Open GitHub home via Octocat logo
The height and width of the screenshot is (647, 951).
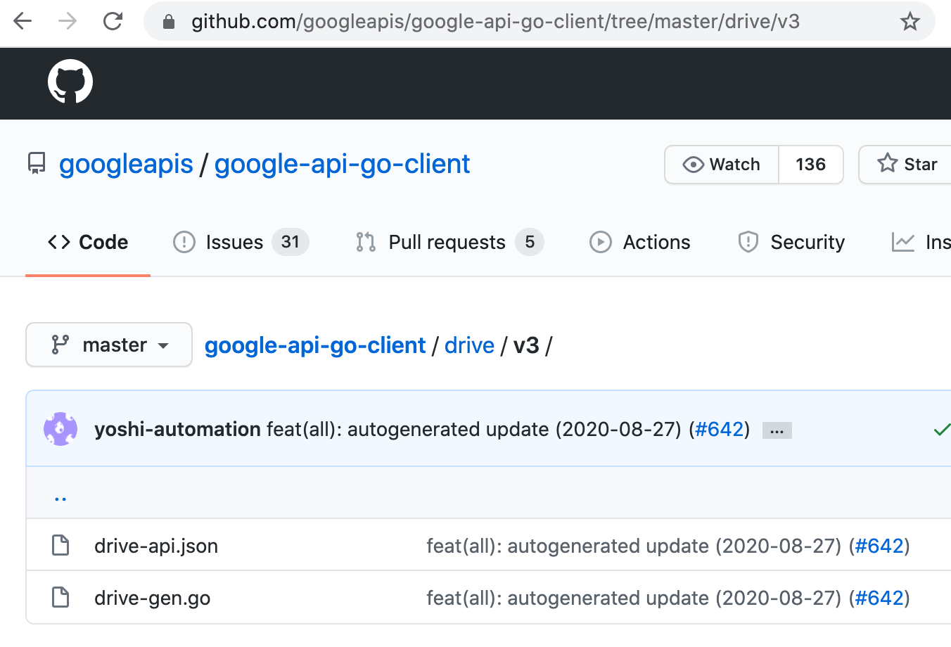[x=70, y=82]
